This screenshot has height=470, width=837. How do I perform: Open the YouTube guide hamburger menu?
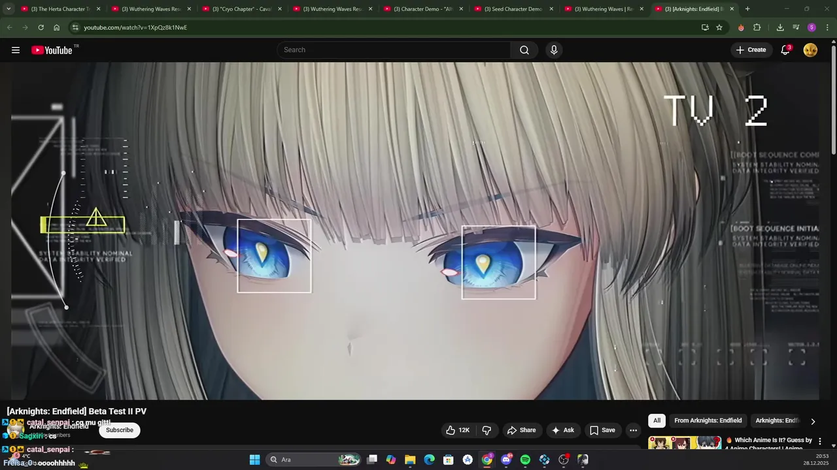pyautogui.click(x=16, y=50)
